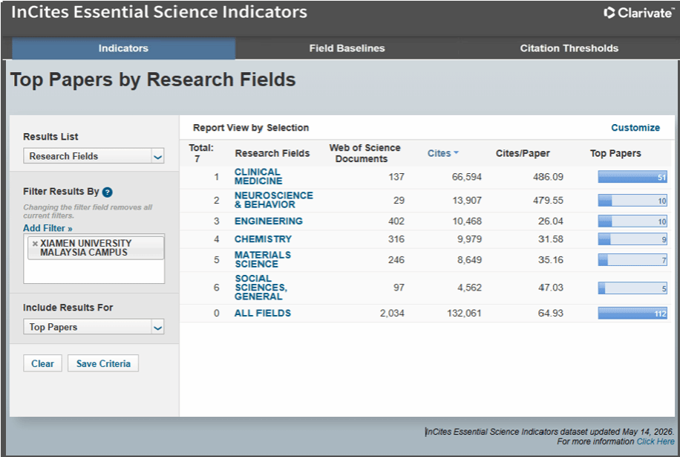Click the Top Papers column header

click(615, 153)
